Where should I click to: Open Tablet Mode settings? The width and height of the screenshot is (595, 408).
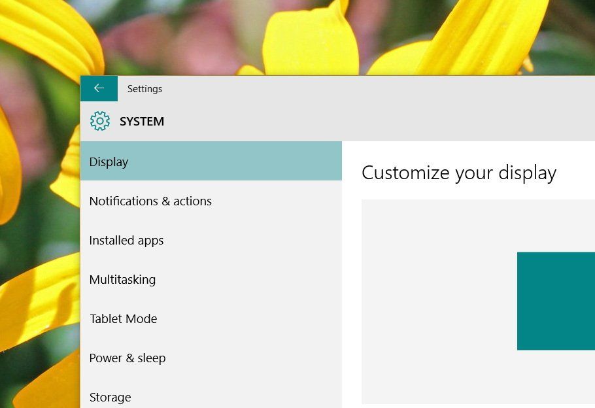(x=211, y=319)
